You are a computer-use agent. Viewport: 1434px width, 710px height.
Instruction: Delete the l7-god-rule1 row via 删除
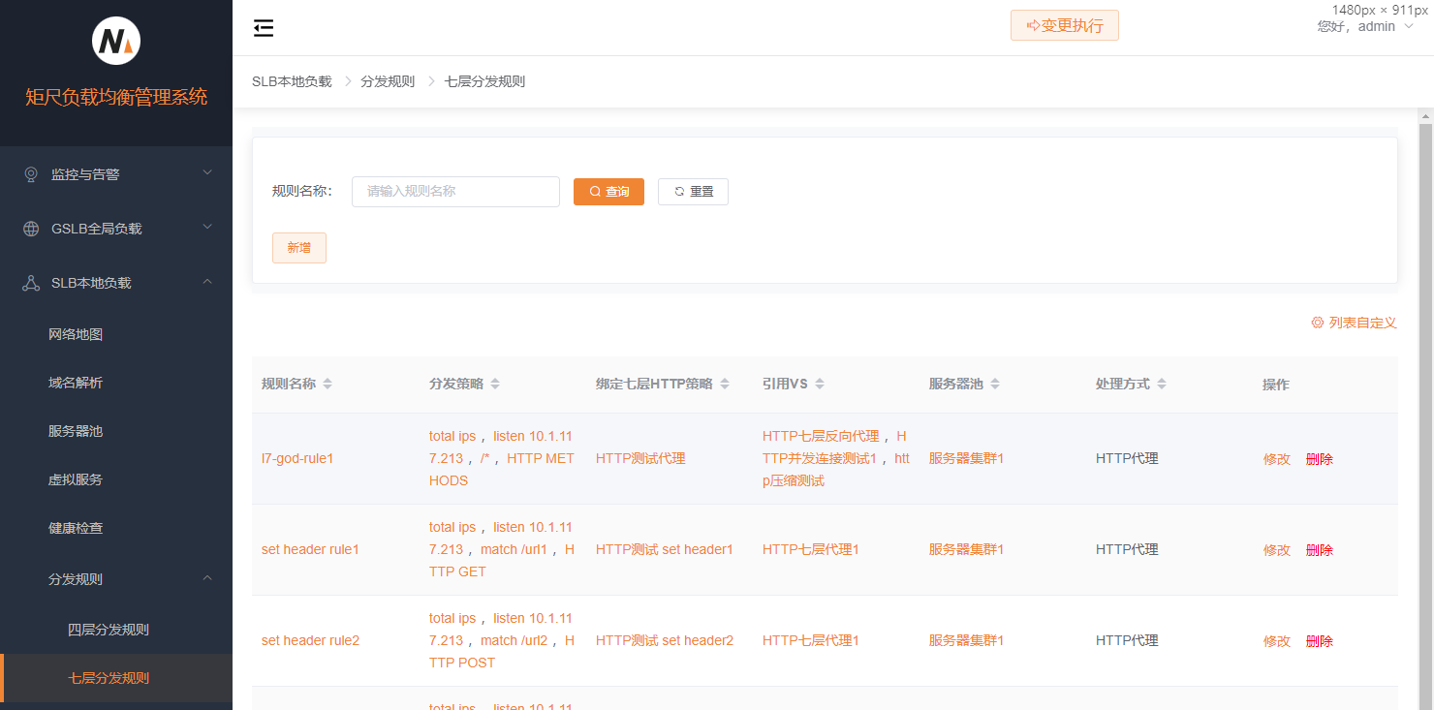click(x=1319, y=459)
